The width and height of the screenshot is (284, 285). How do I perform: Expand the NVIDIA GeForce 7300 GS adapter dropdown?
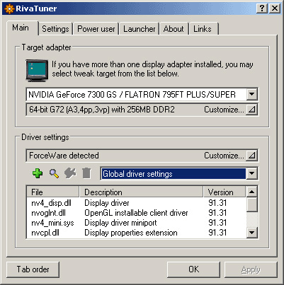coord(251,94)
